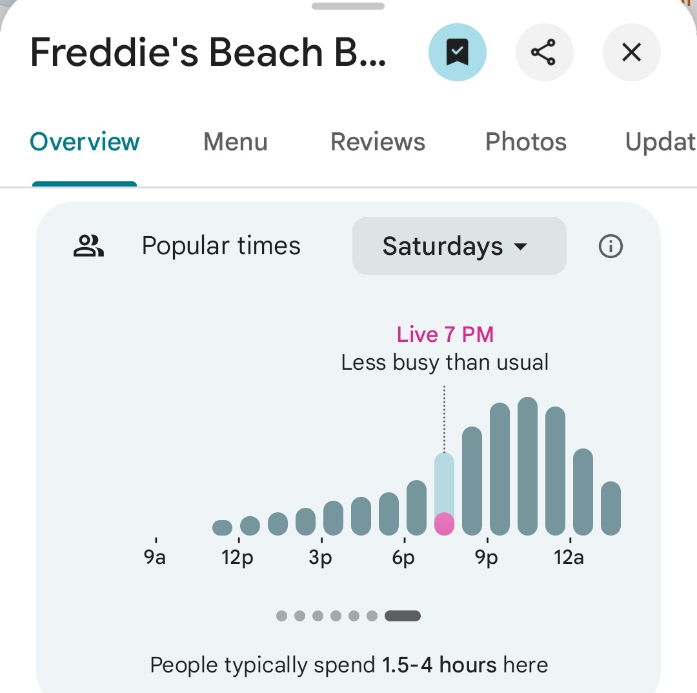Close the Freddie's Beach Bar panel
Viewport: 697px width, 693px height.
pyautogui.click(x=631, y=52)
